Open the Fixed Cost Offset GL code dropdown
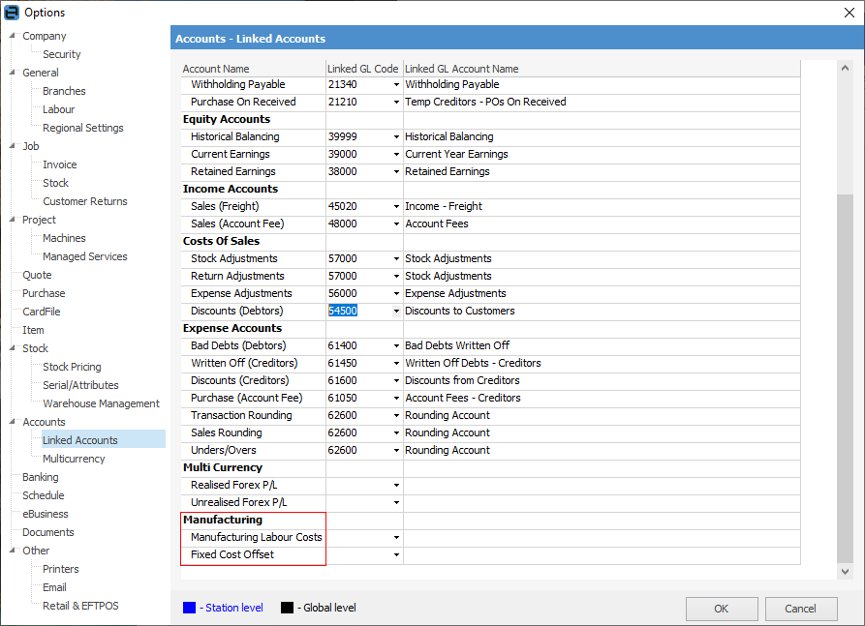Screen dimensions: 865x626 (395, 554)
